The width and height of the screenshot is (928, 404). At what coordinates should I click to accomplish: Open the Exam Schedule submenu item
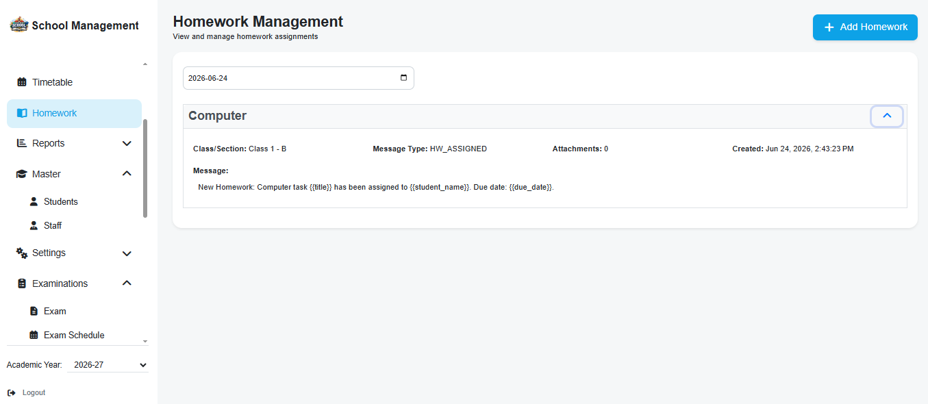pos(74,335)
